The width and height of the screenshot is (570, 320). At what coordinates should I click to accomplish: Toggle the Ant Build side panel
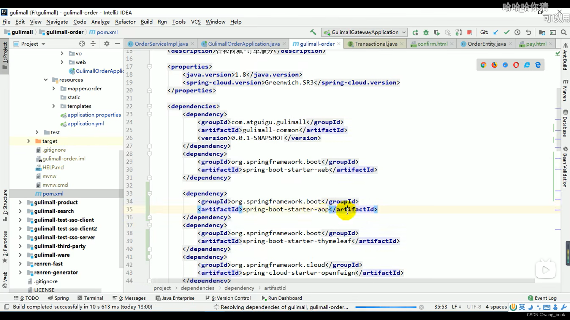pyautogui.click(x=565, y=57)
